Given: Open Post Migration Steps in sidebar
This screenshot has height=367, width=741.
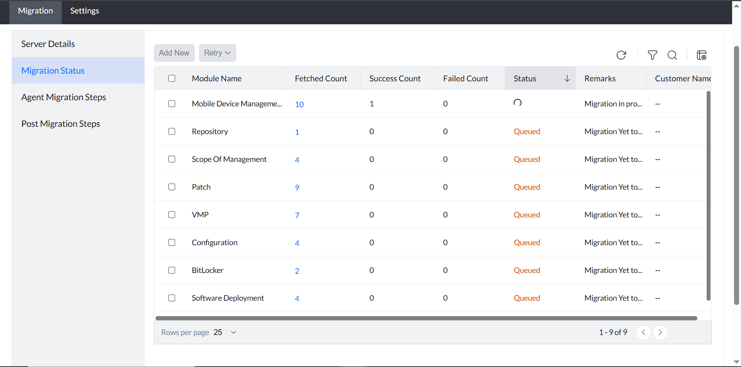Looking at the screenshot, I should pyautogui.click(x=61, y=124).
